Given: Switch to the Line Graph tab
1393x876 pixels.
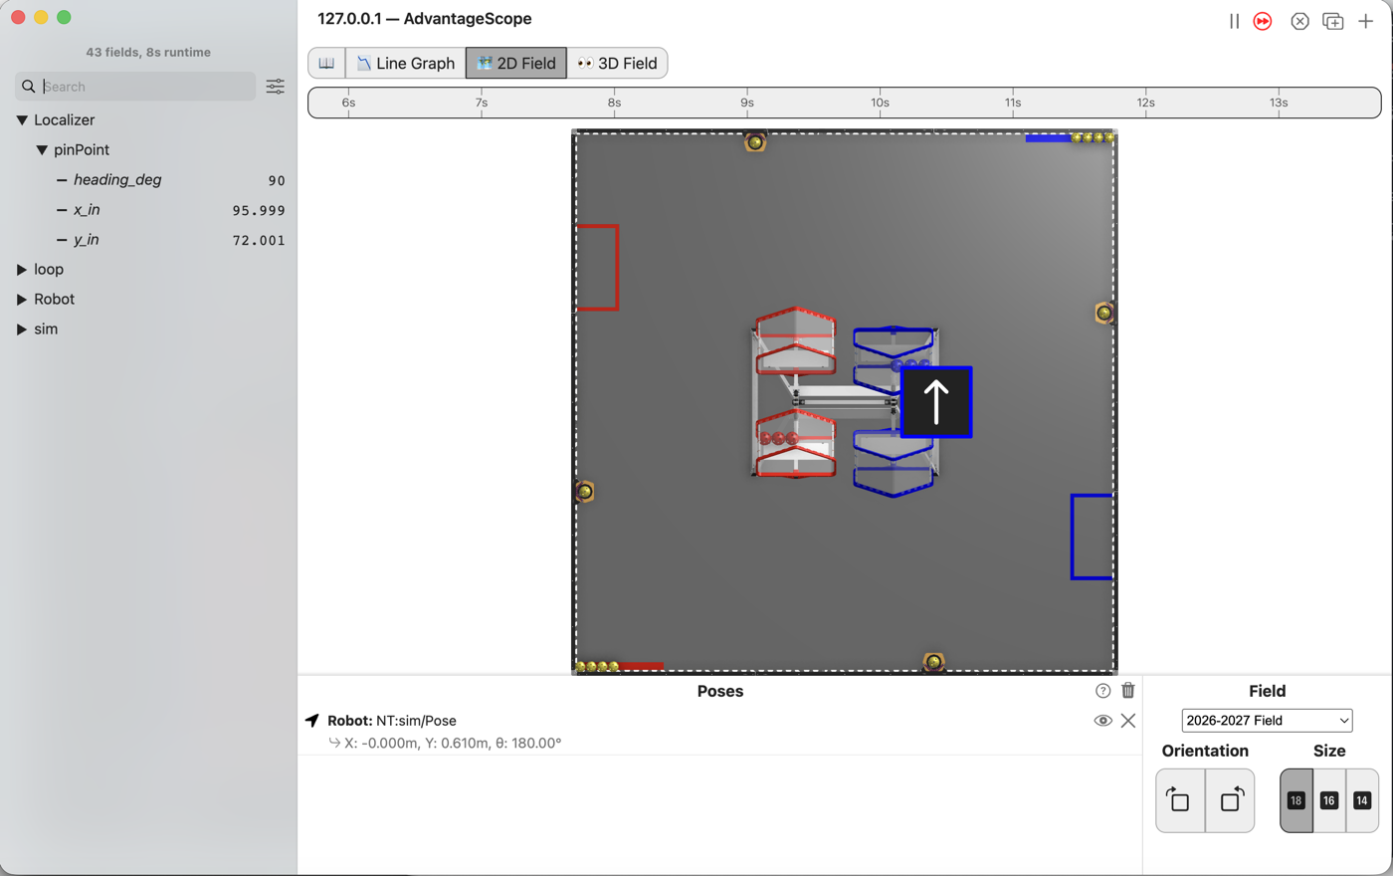Looking at the screenshot, I should point(406,63).
